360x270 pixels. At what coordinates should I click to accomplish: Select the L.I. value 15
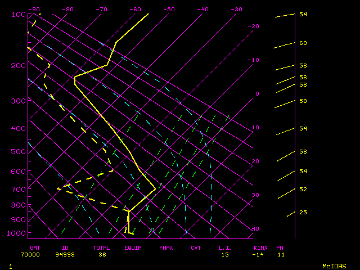(225, 254)
